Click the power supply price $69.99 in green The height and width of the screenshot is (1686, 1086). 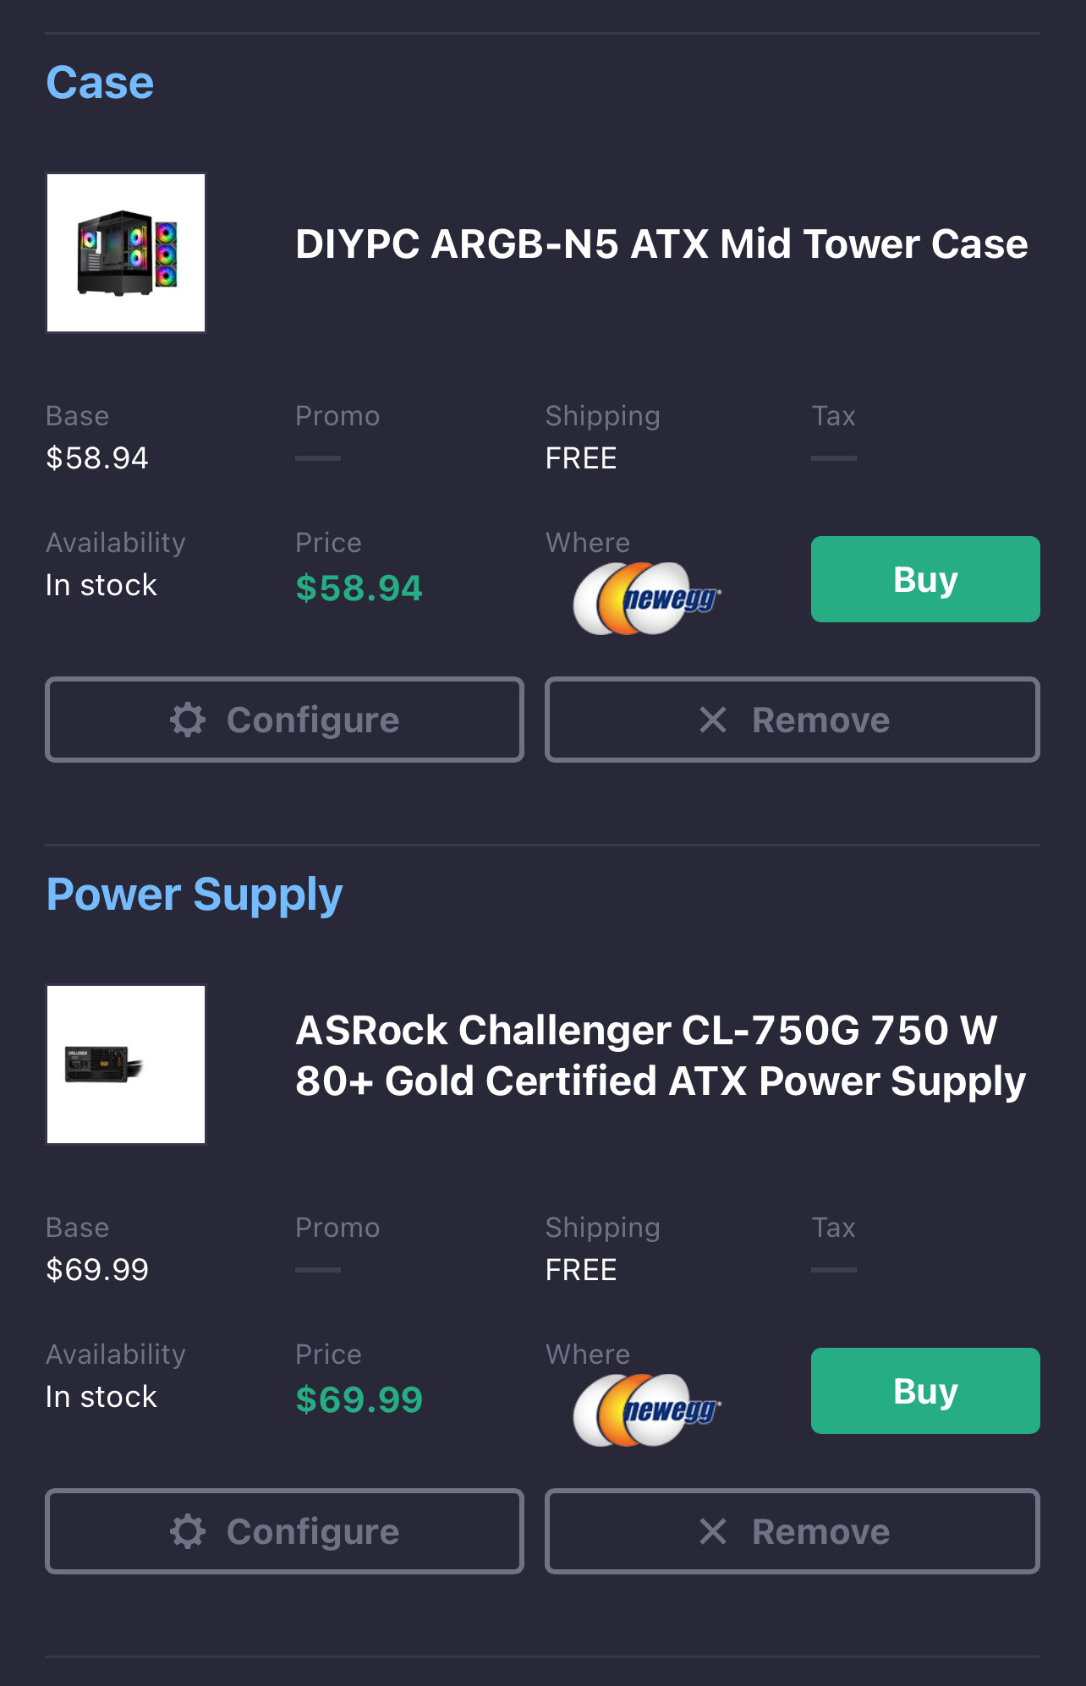(x=359, y=1400)
